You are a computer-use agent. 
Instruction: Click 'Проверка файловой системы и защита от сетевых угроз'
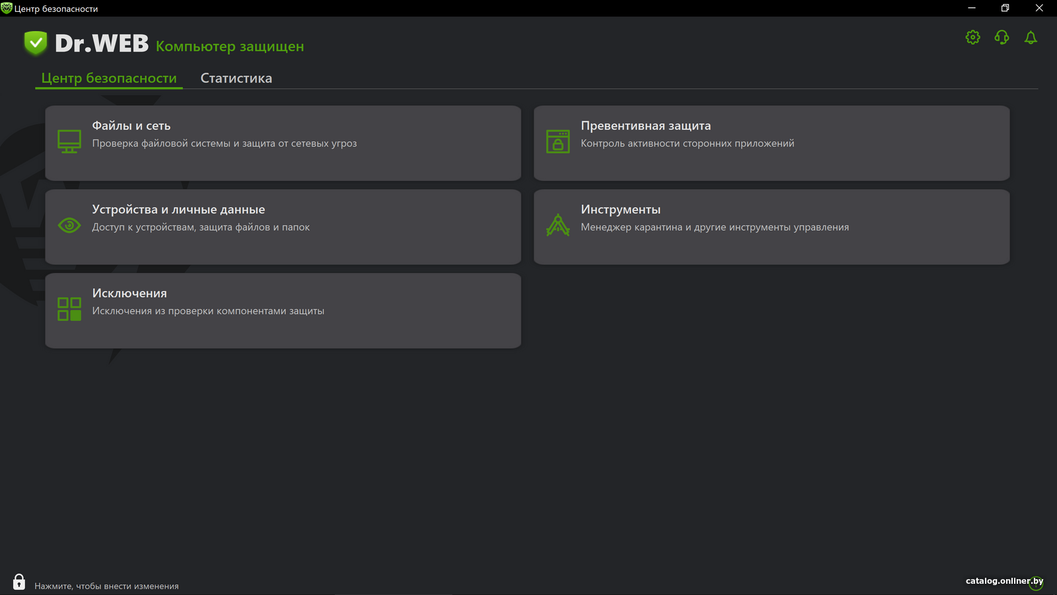(x=225, y=143)
